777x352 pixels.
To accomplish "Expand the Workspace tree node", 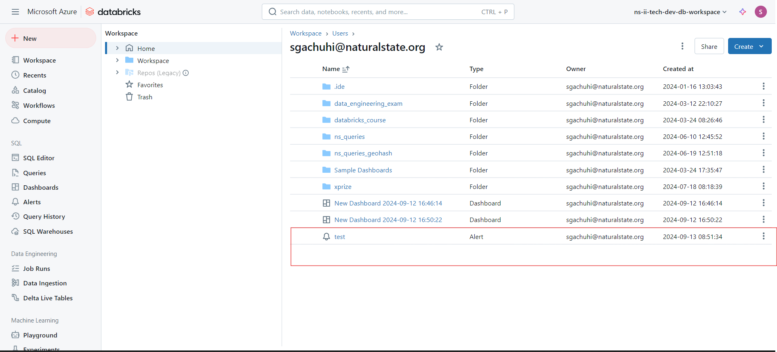I will coord(117,60).
